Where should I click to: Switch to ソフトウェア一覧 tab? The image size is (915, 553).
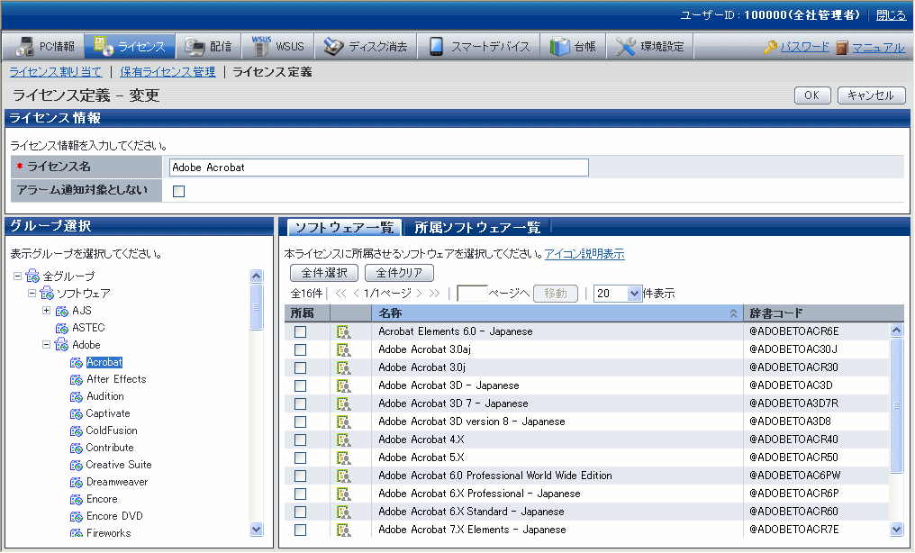click(344, 228)
